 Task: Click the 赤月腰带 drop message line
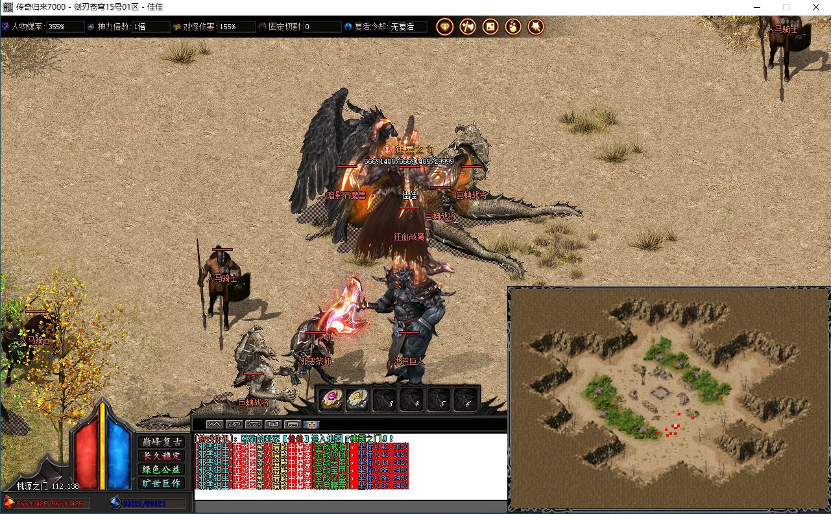point(302,485)
